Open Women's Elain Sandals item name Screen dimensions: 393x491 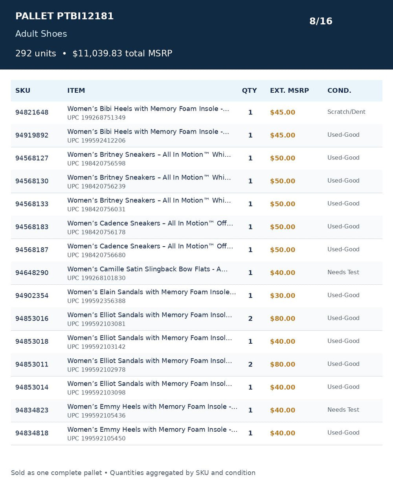tap(152, 292)
